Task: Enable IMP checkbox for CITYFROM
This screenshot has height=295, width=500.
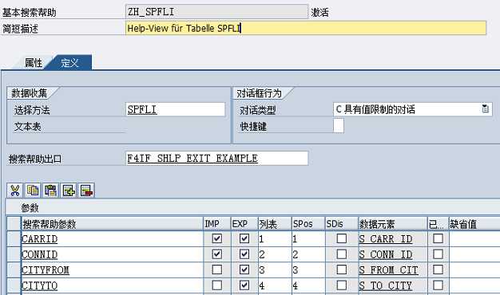Action: [216, 269]
